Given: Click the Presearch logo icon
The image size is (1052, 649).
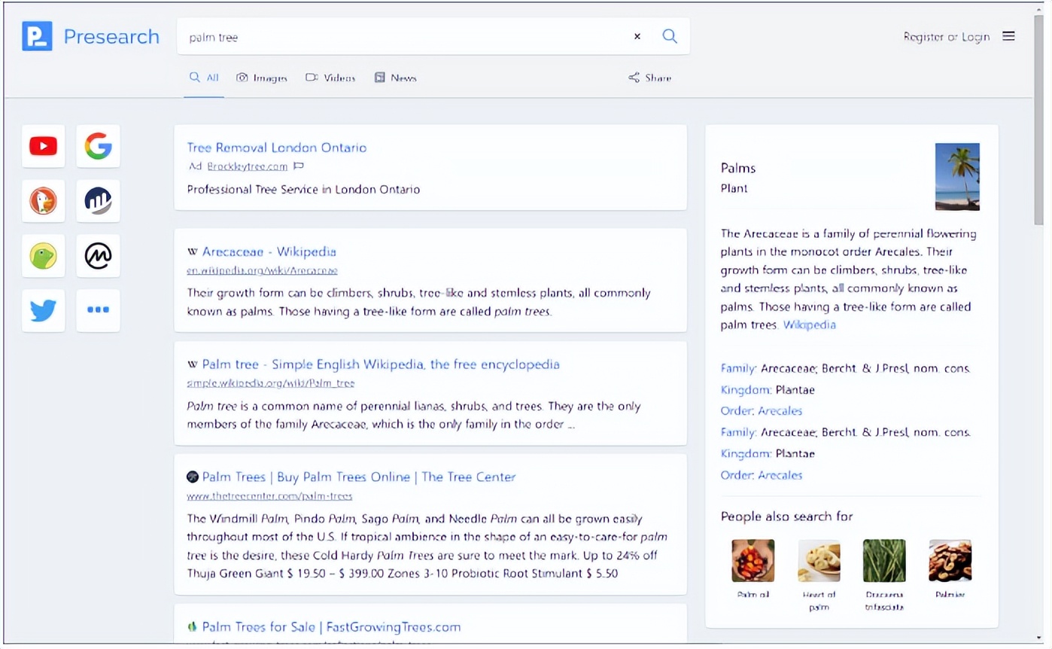Looking at the screenshot, I should [37, 36].
